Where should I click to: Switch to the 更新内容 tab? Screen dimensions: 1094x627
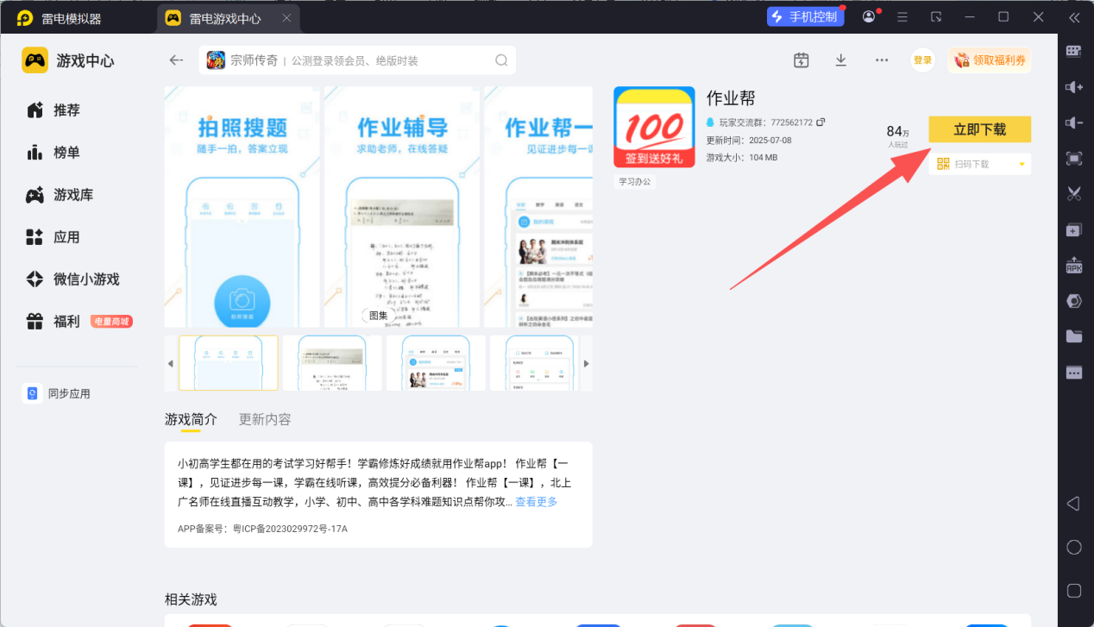(x=265, y=419)
